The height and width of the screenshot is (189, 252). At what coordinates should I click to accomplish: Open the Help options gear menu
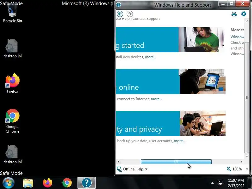pyautogui.click(x=244, y=14)
